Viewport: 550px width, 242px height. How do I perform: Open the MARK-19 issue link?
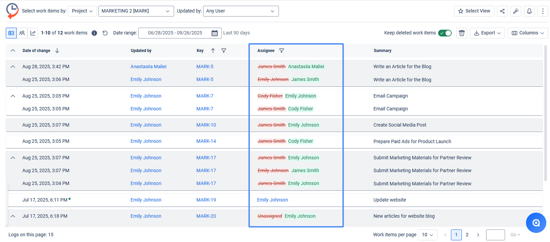[x=206, y=200]
